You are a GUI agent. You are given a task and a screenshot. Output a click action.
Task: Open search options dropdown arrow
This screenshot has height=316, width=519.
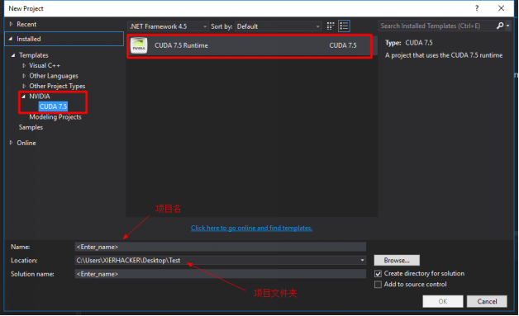(507, 26)
